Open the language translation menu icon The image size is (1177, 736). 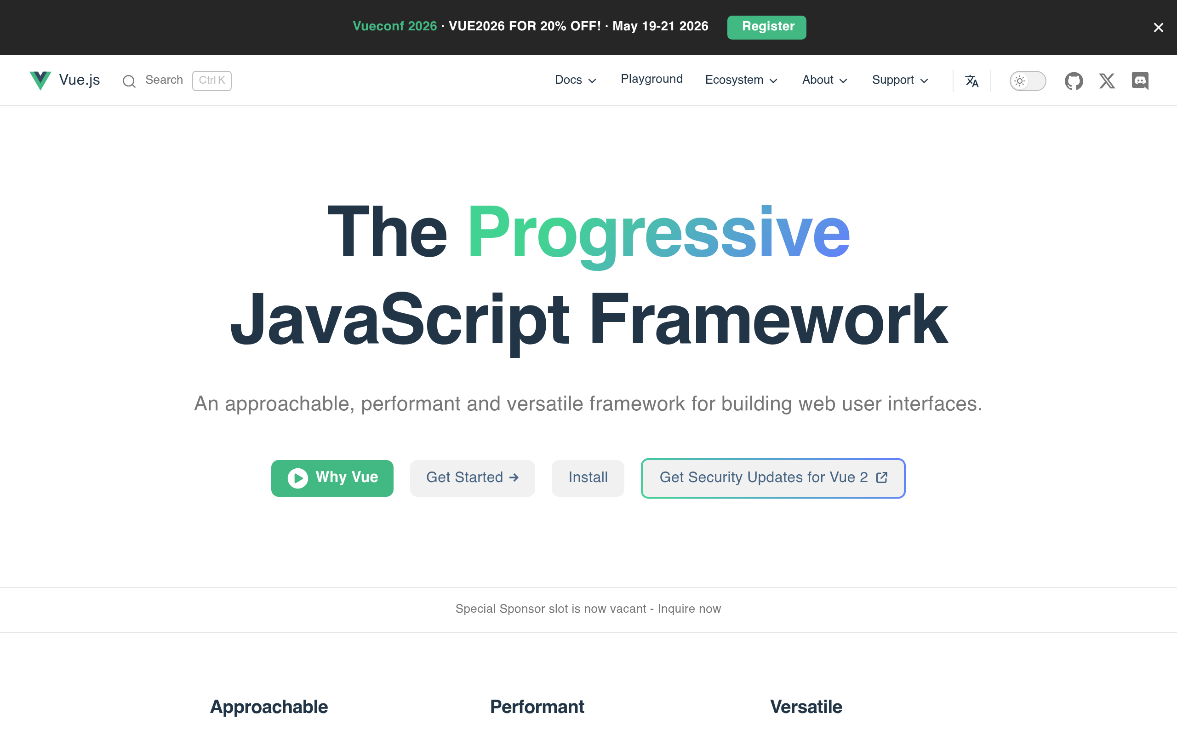coord(971,81)
